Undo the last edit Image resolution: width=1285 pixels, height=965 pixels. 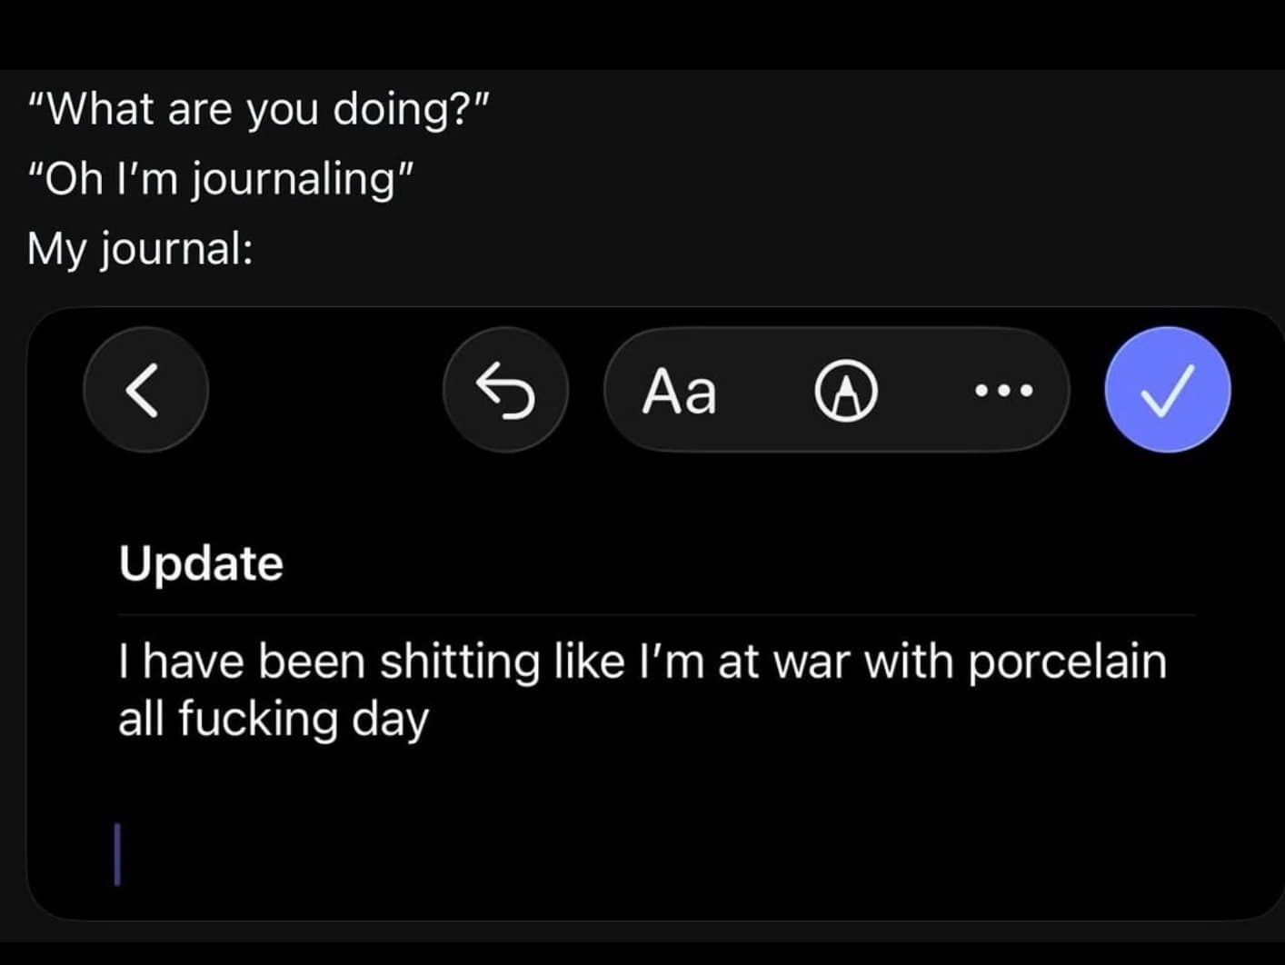505,390
